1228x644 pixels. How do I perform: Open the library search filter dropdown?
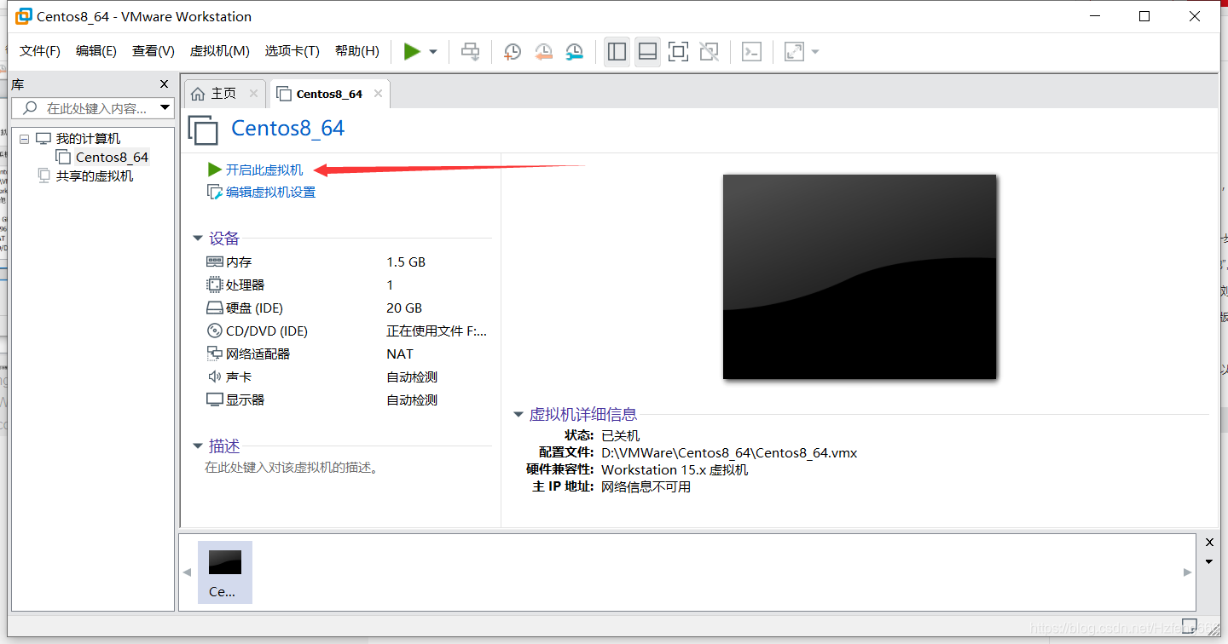(165, 108)
